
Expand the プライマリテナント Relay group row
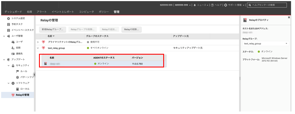point(38,42)
